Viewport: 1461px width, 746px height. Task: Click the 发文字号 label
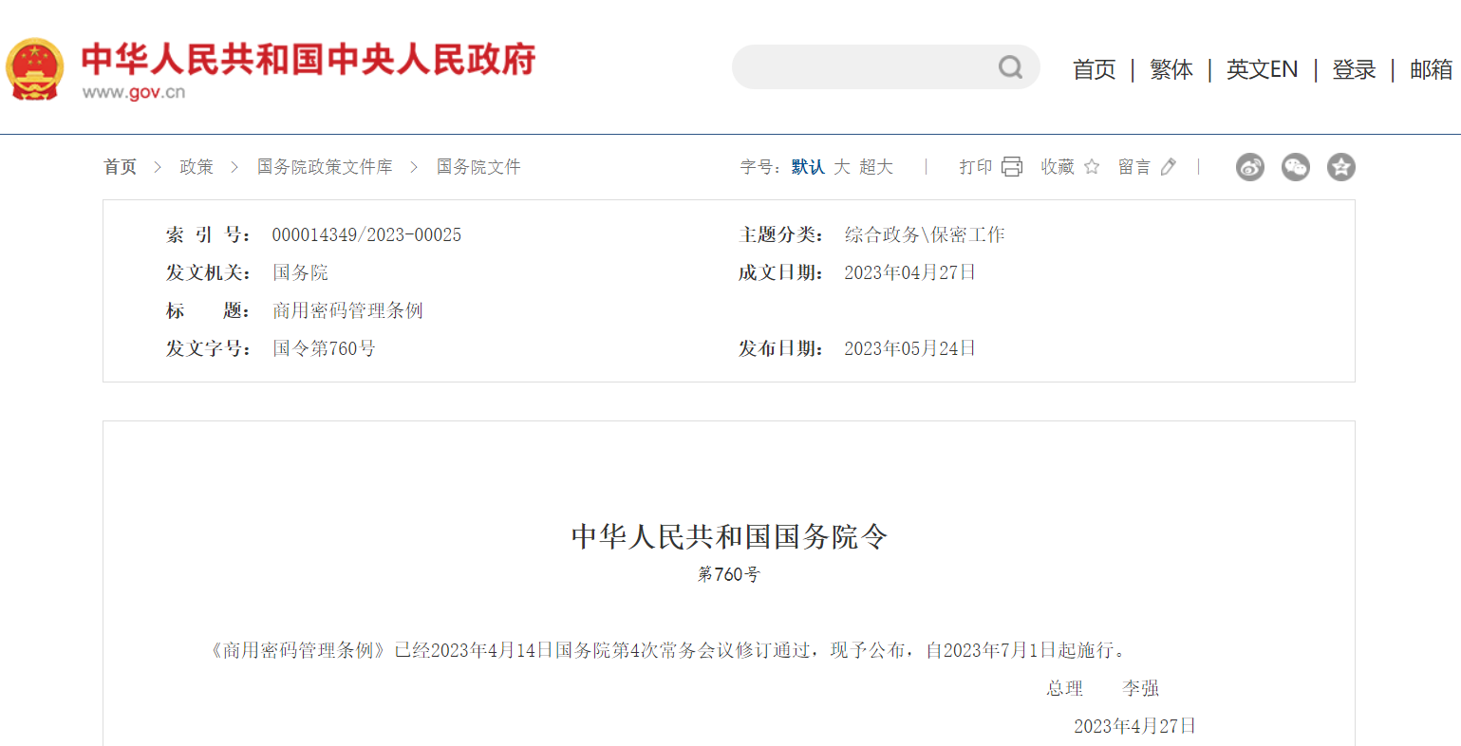click(208, 349)
